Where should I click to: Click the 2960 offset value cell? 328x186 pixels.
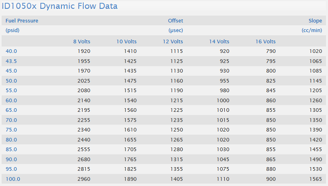coord(84,179)
